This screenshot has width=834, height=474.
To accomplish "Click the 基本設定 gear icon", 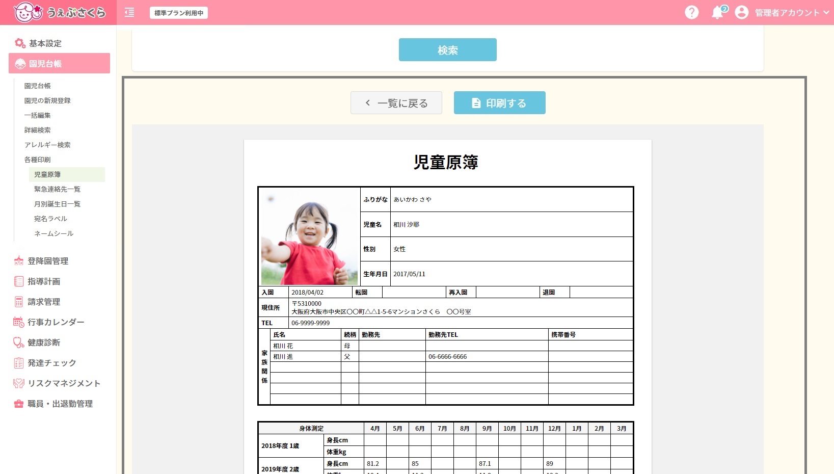I will point(20,43).
